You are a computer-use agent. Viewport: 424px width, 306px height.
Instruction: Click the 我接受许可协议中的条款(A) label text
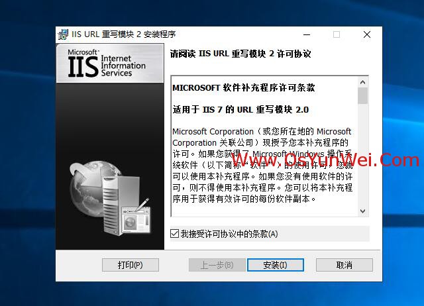point(229,234)
